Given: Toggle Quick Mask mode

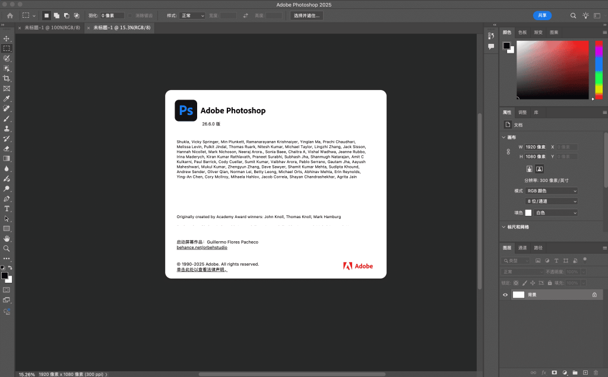Looking at the screenshot, I should click(7, 290).
